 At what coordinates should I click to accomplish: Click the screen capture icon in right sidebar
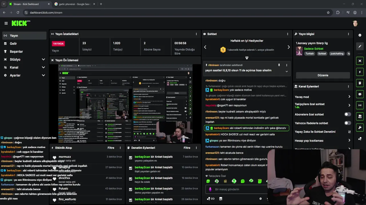point(360,61)
